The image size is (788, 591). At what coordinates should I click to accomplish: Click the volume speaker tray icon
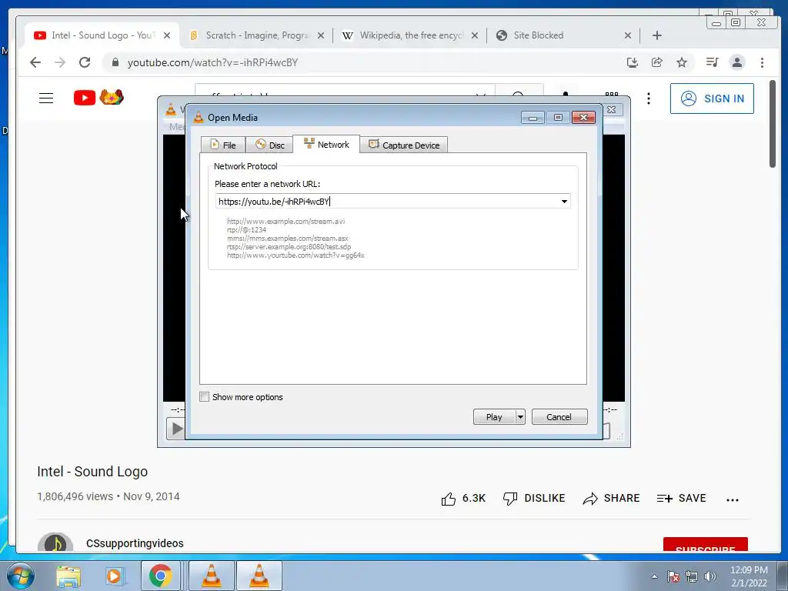tap(710, 576)
